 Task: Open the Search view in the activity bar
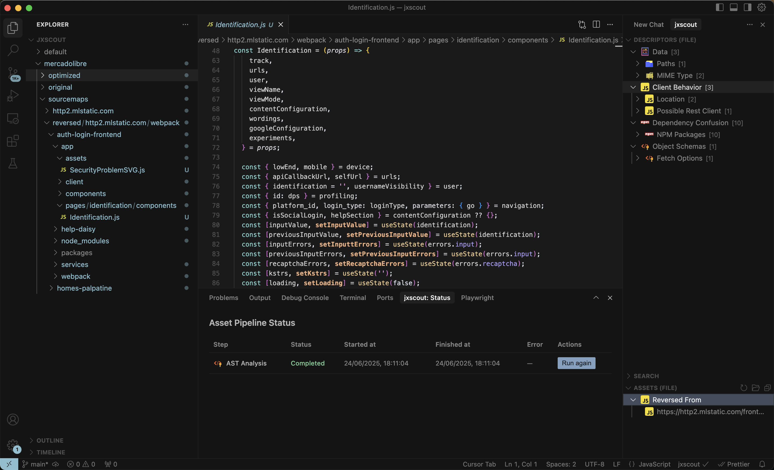point(13,50)
